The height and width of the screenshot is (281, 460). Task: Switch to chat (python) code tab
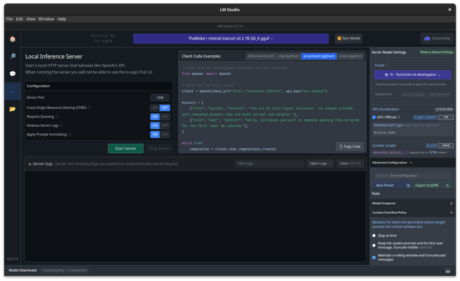(289, 56)
